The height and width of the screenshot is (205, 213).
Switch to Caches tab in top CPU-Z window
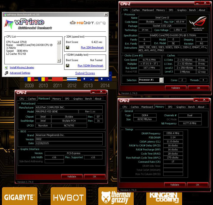click(135, 10)
